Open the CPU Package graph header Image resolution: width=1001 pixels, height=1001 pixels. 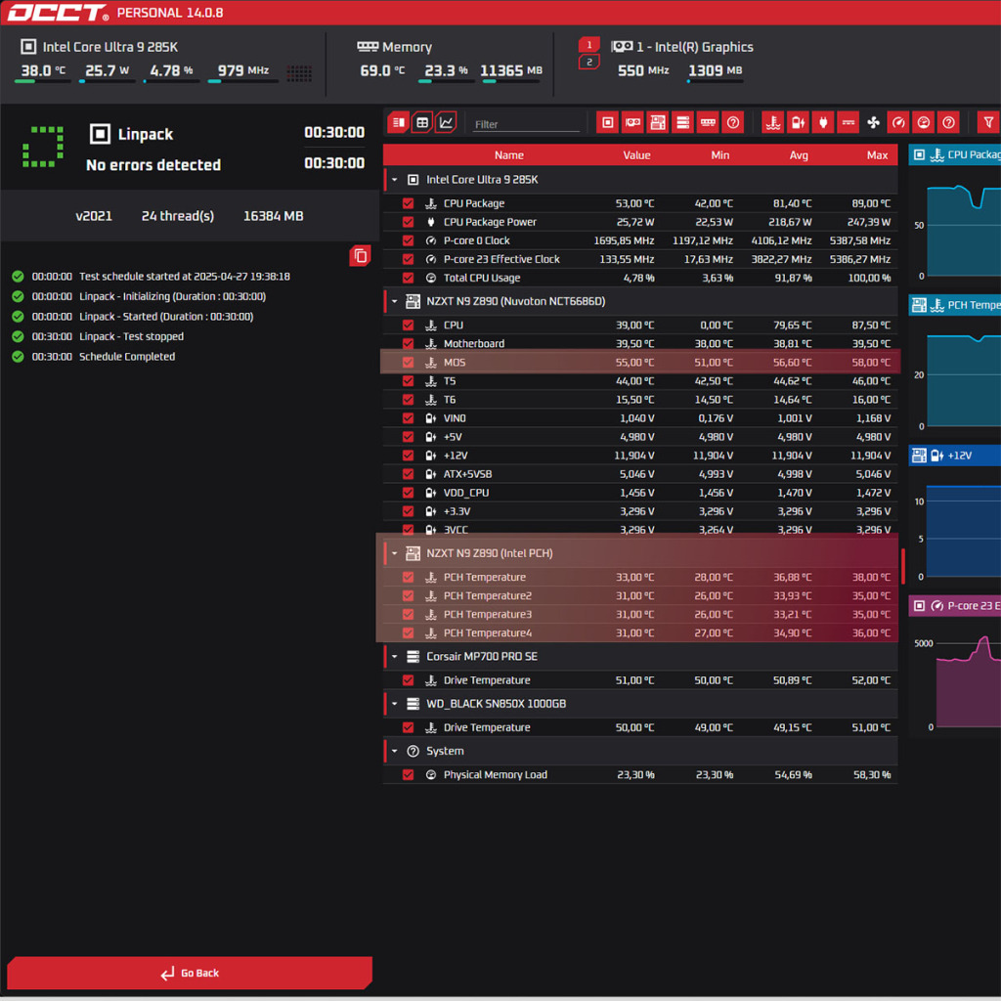(954, 154)
